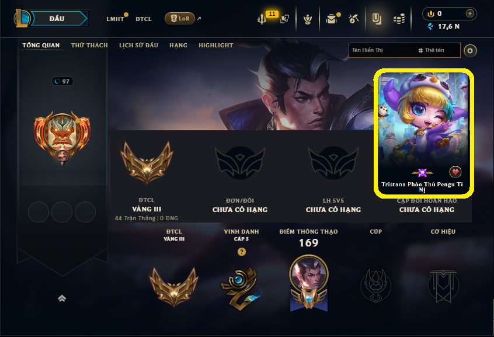Open the profile banner icon in top bar
The height and width of the screenshot is (337, 494).
377,19
